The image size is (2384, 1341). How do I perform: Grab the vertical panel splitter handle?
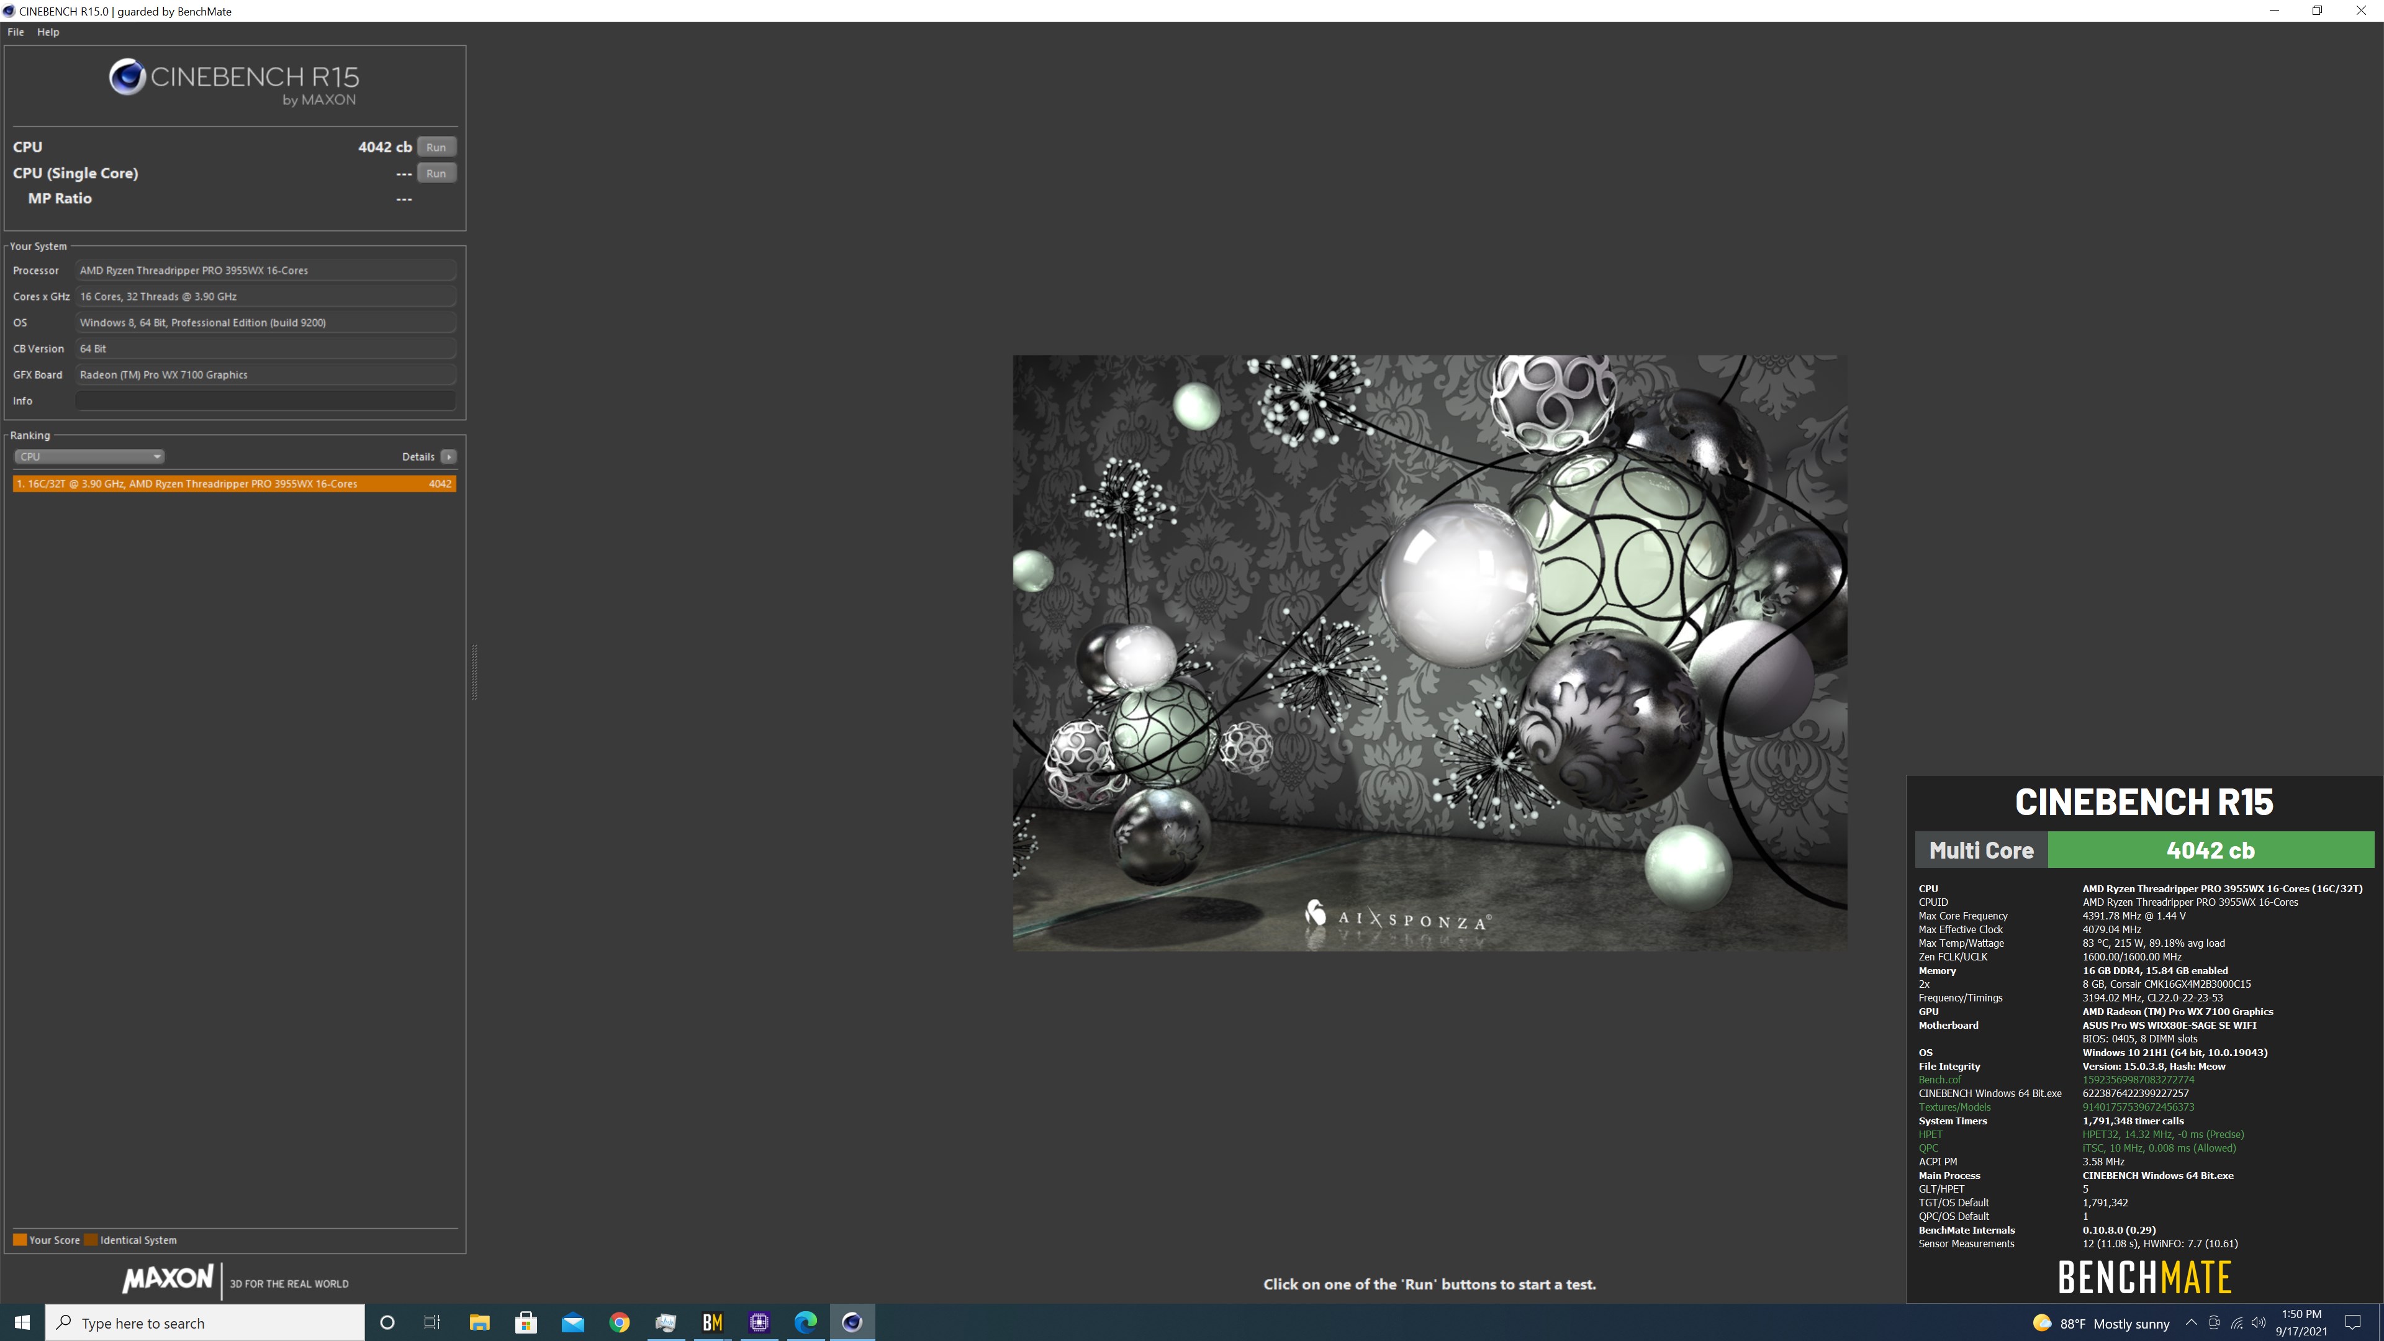pyautogui.click(x=475, y=672)
